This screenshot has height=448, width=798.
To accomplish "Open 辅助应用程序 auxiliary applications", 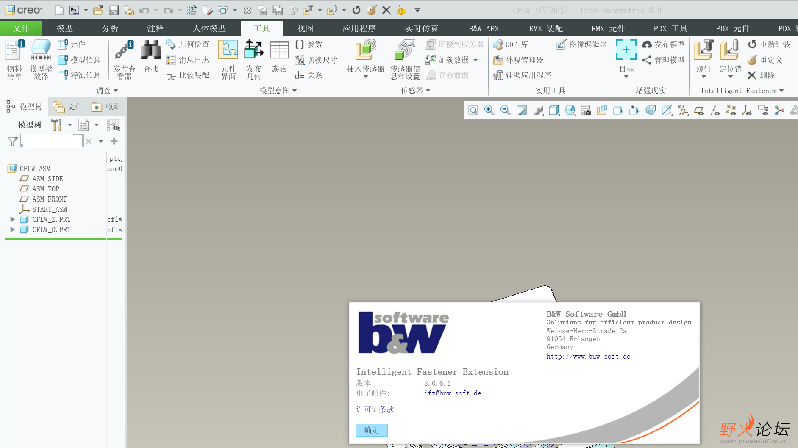I will click(522, 75).
